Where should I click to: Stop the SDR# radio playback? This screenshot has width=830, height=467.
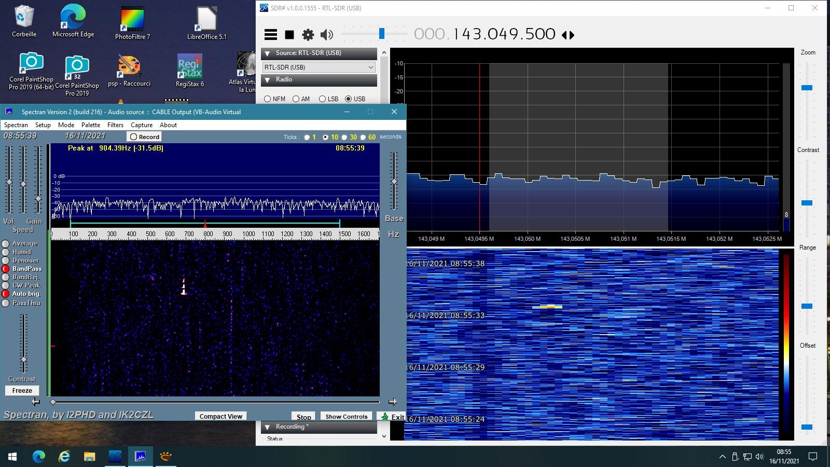pyautogui.click(x=289, y=35)
